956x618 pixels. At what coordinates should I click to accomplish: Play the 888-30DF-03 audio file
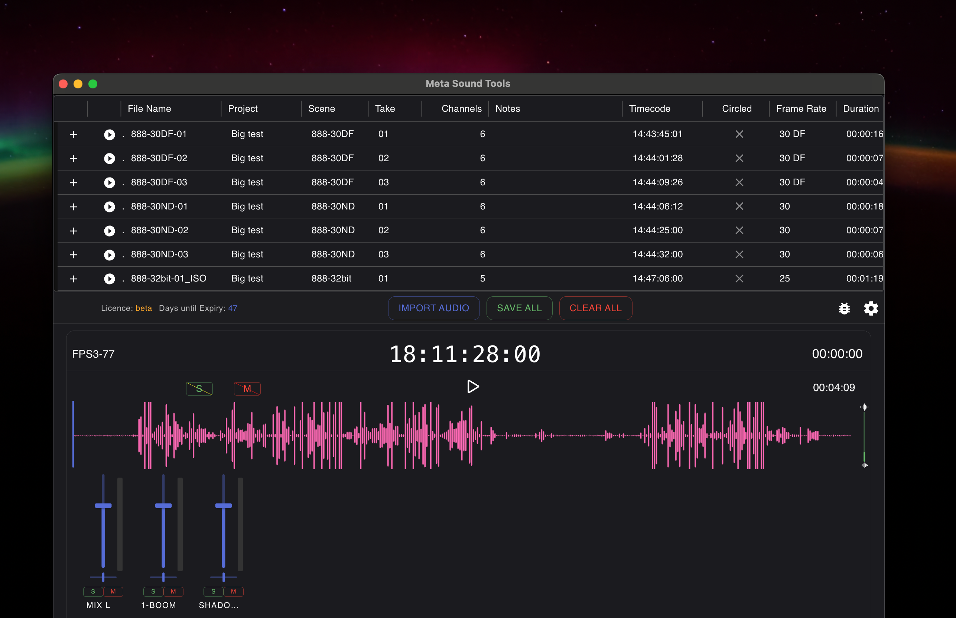click(x=109, y=182)
